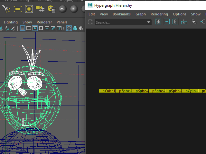Open the Panels viewport menu
The image size is (206, 154).
tap(62, 22)
